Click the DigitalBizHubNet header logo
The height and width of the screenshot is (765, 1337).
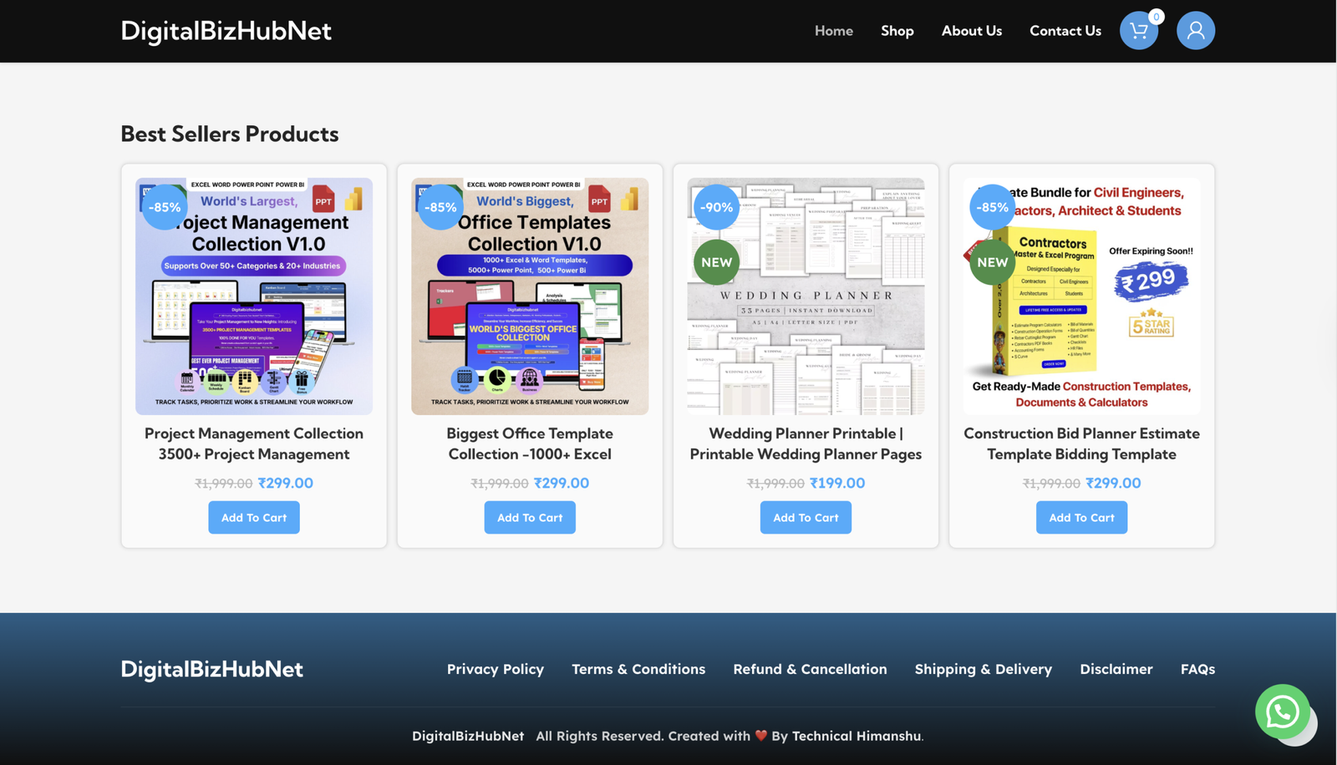coord(226,31)
